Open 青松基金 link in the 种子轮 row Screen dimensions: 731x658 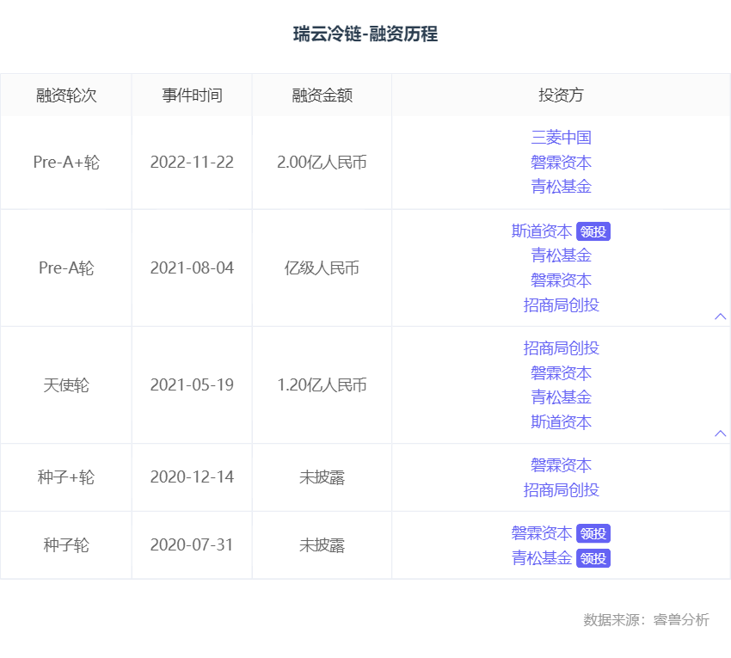point(542,558)
